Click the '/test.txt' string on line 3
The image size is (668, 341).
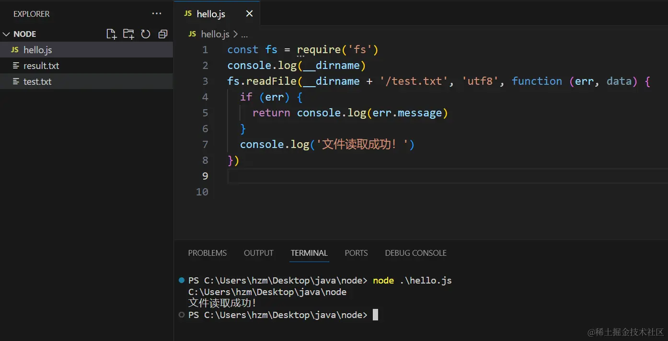coord(414,81)
